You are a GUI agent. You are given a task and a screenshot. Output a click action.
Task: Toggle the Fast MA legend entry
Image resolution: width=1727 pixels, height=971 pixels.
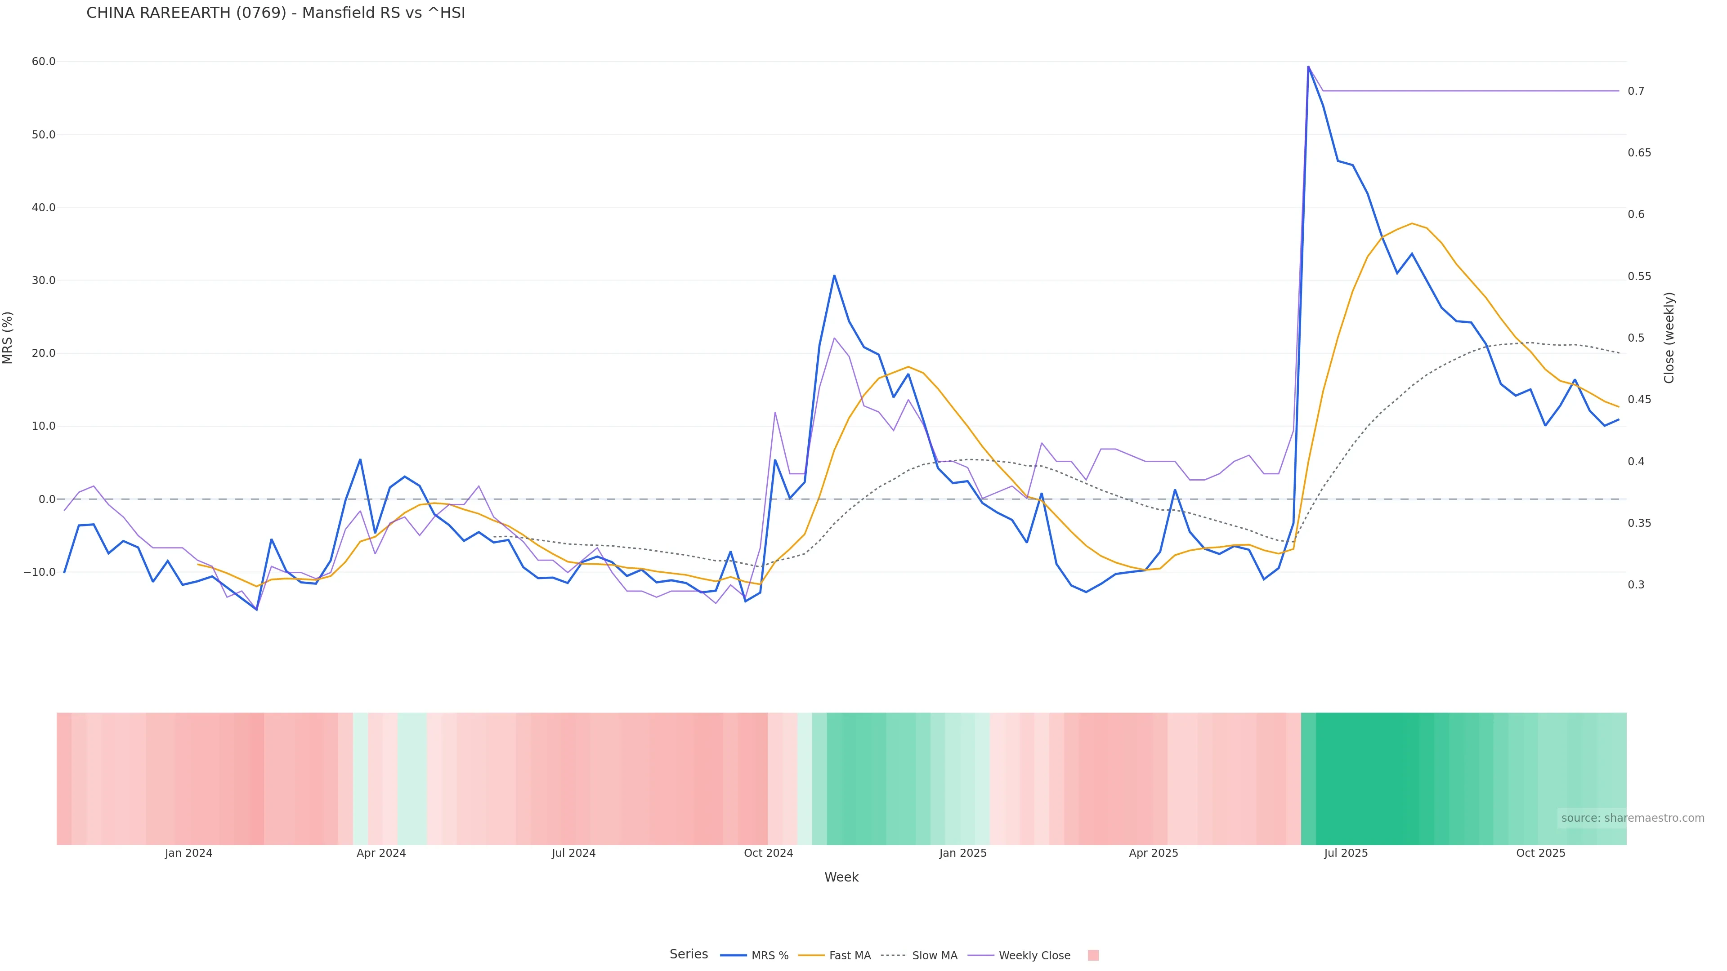click(x=850, y=956)
